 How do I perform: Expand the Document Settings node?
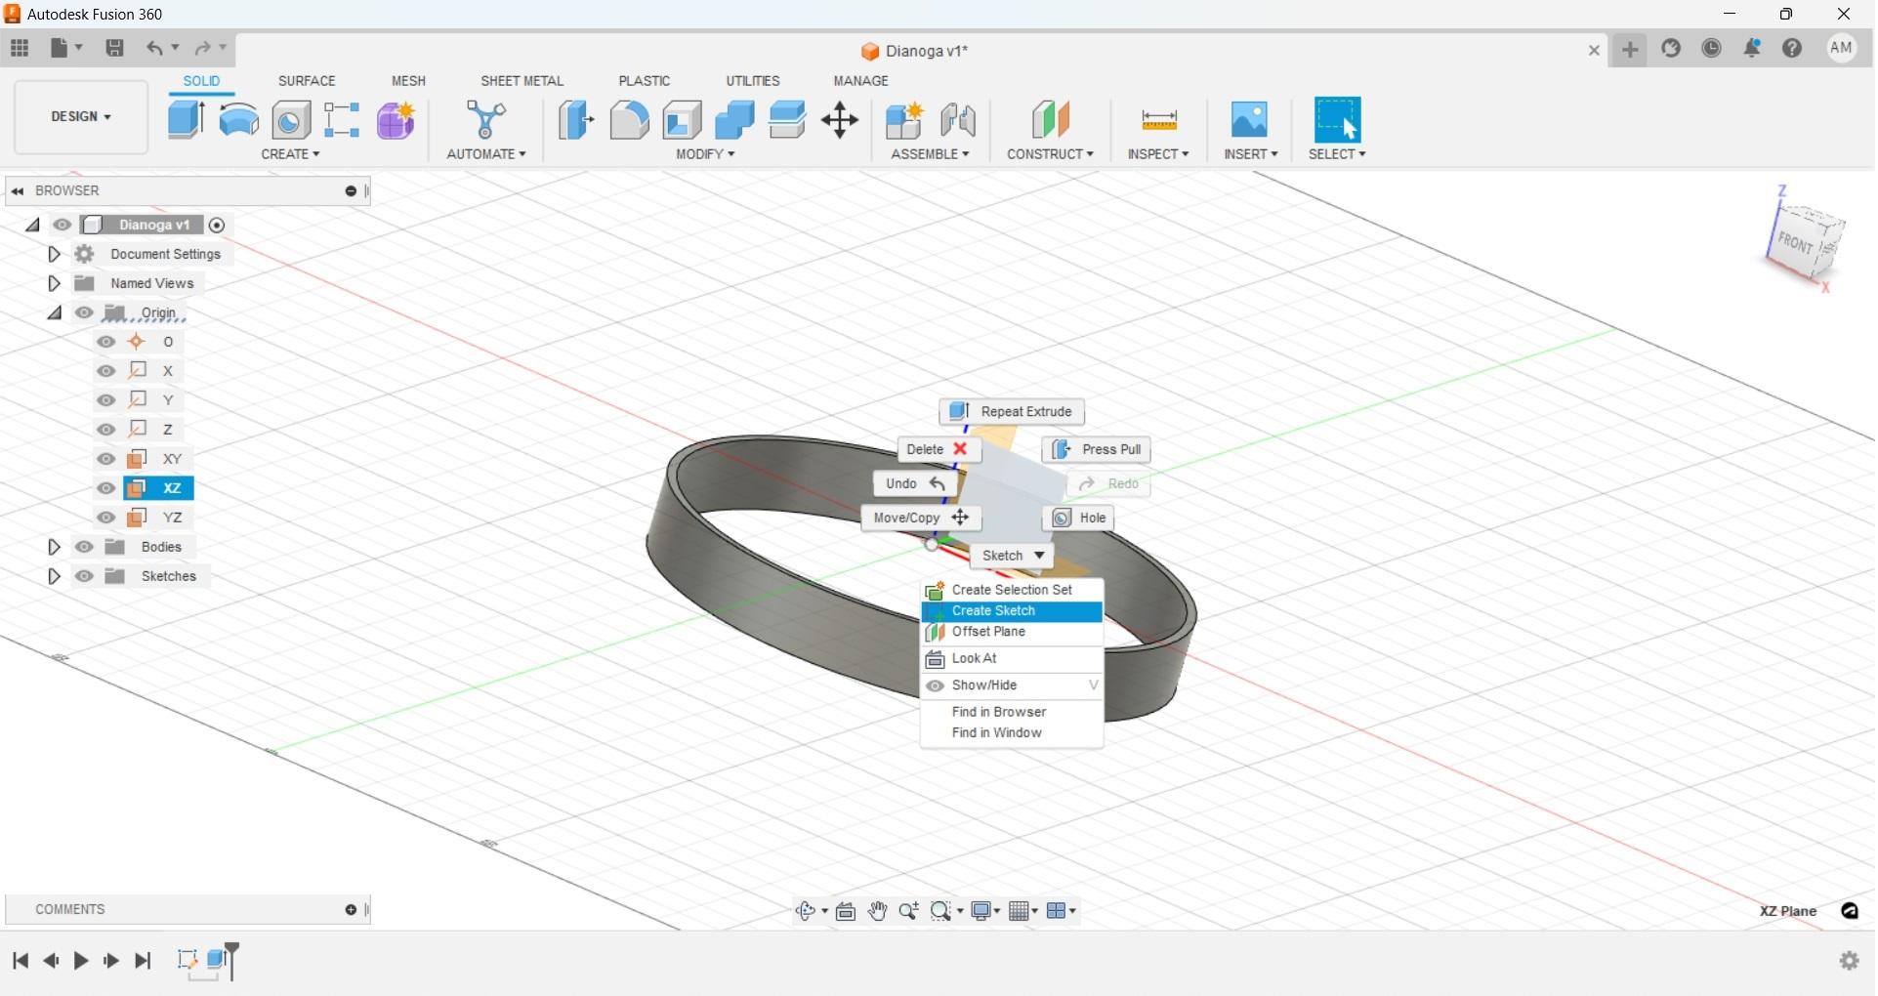(55, 254)
